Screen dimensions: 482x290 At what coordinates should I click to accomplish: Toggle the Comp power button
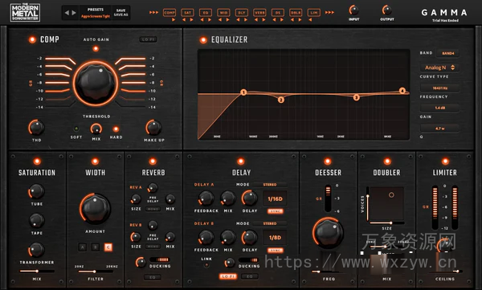click(x=32, y=39)
